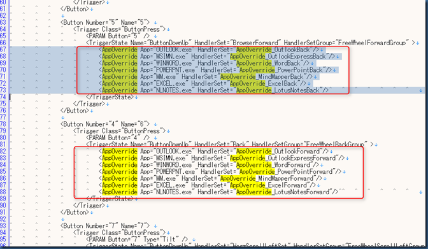Image resolution: width=428 pixels, height=249 pixels.
Task: Click the NLNOTES.exe AppOverride_LotusNotesBack line
Action: point(213,90)
